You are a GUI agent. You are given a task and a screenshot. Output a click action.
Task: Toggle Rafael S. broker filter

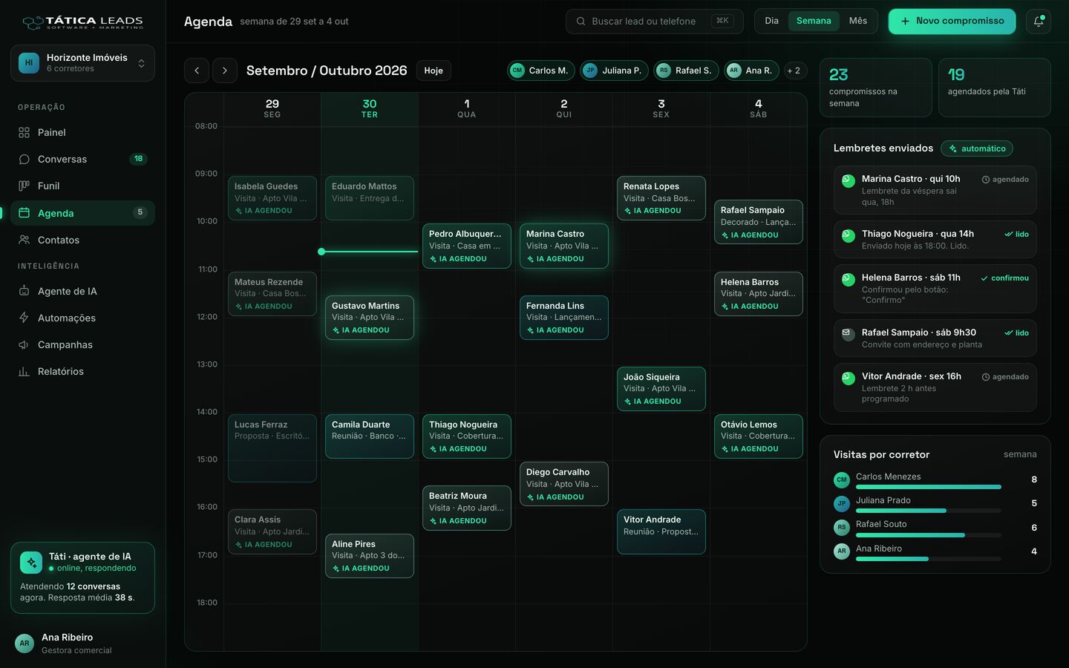click(686, 71)
